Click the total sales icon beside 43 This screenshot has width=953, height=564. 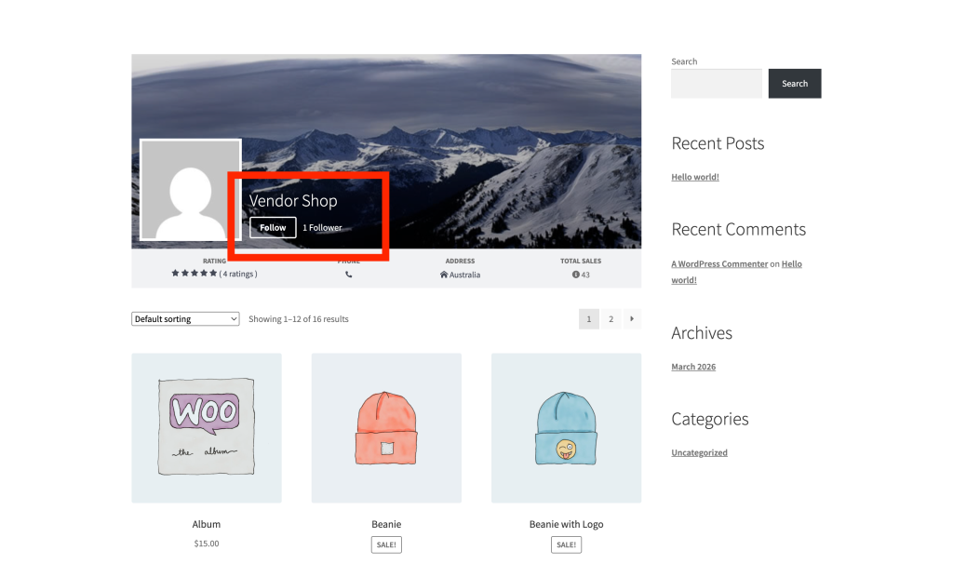(575, 275)
